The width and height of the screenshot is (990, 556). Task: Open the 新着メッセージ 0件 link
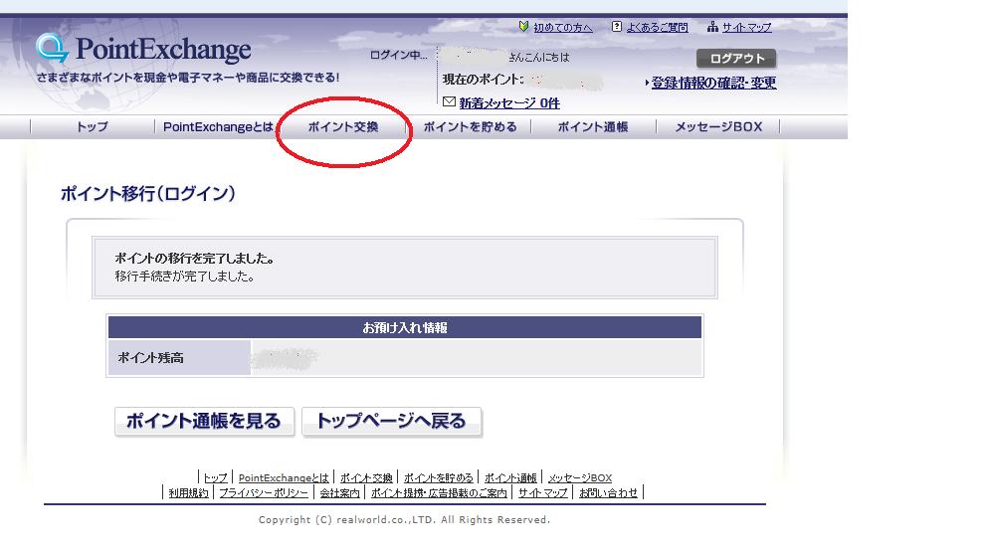[x=508, y=103]
